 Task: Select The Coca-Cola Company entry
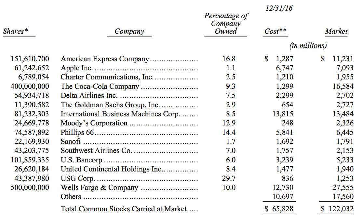[x=100, y=87]
